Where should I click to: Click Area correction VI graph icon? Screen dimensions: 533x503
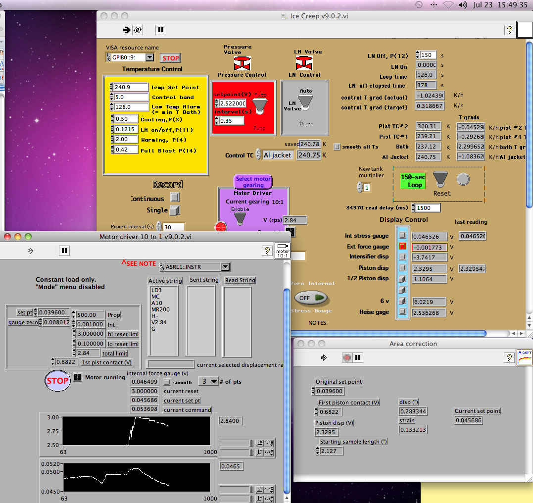point(525,357)
